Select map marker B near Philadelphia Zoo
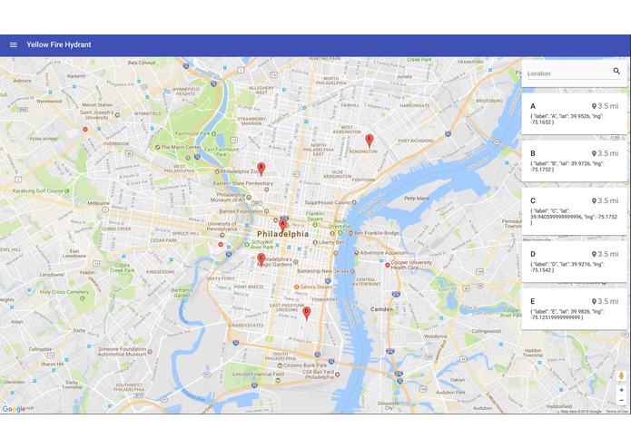 (261, 170)
